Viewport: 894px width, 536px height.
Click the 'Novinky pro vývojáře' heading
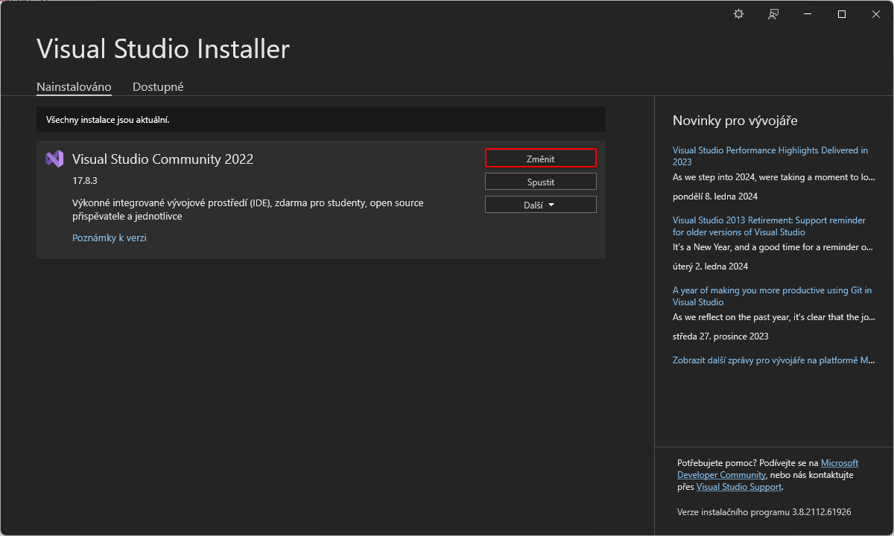click(x=735, y=121)
